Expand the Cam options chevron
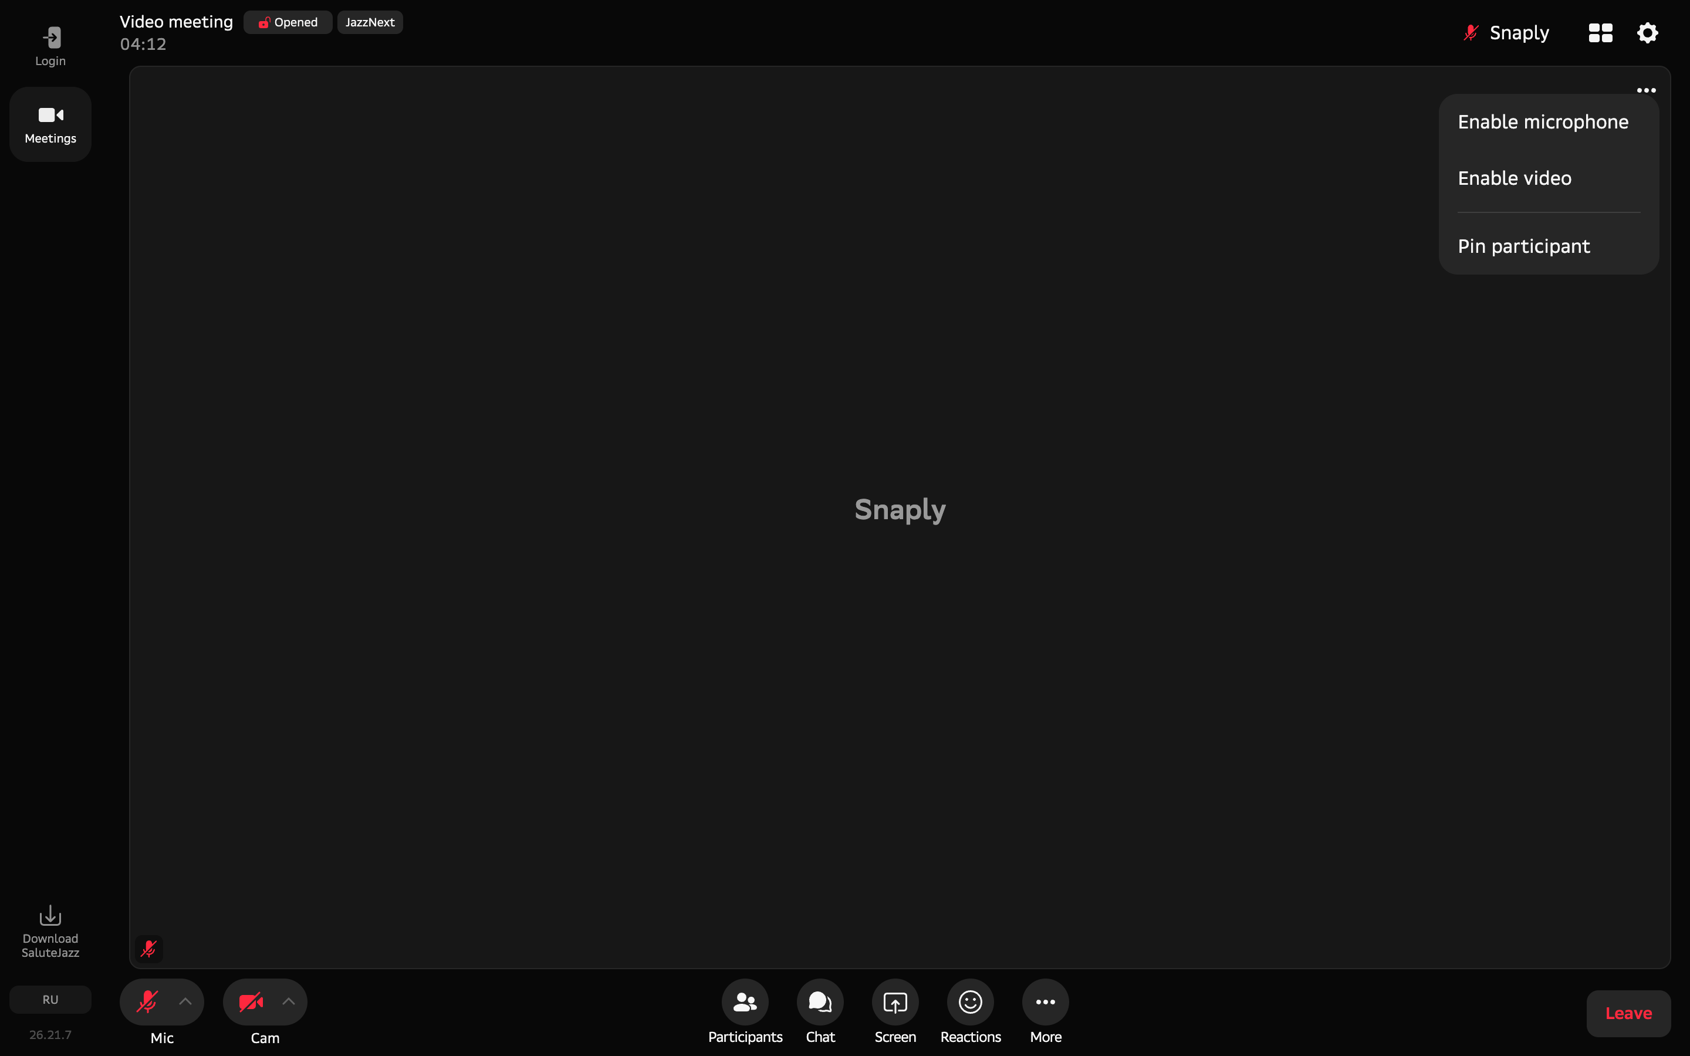This screenshot has height=1056, width=1690. click(289, 1001)
